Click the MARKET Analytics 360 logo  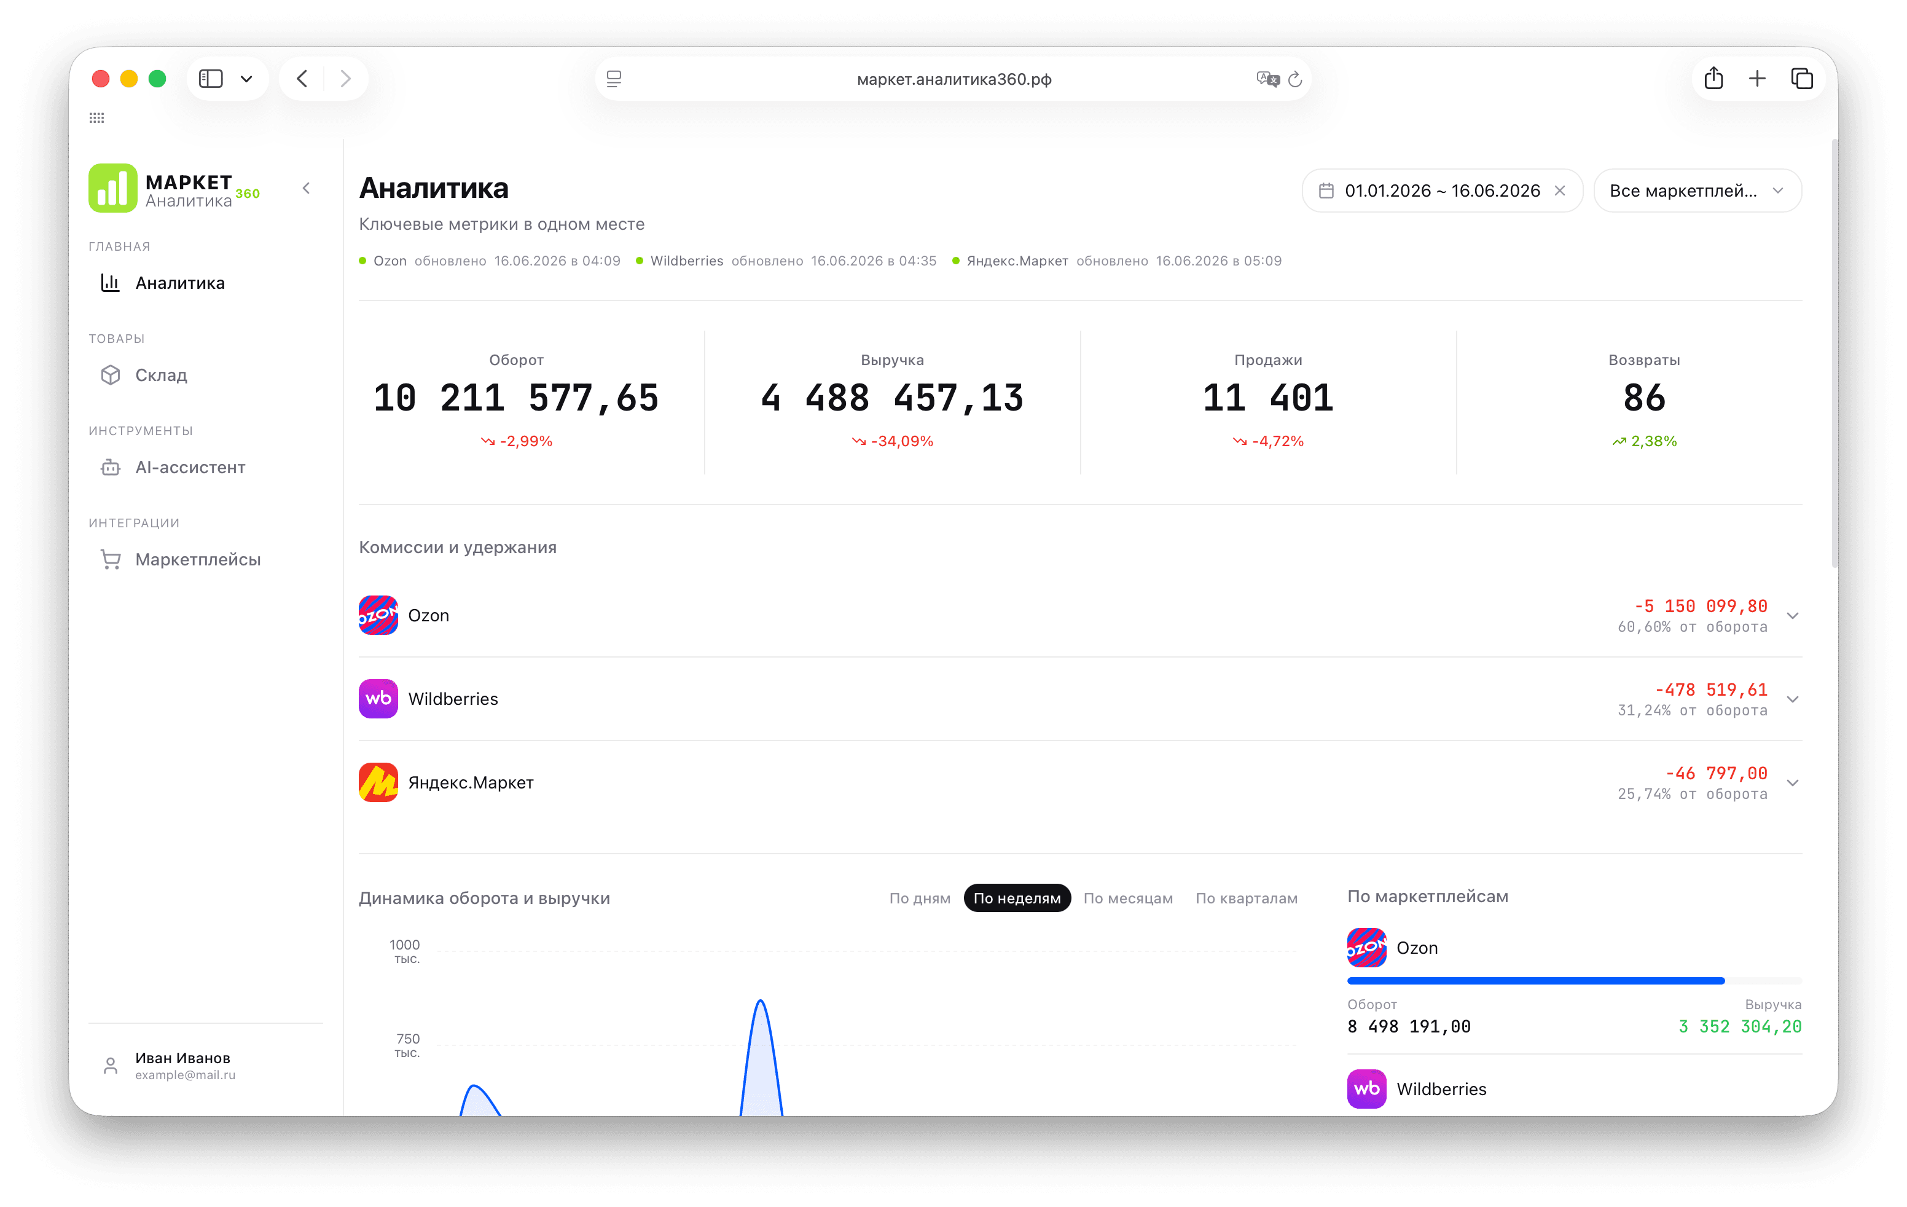coord(174,189)
